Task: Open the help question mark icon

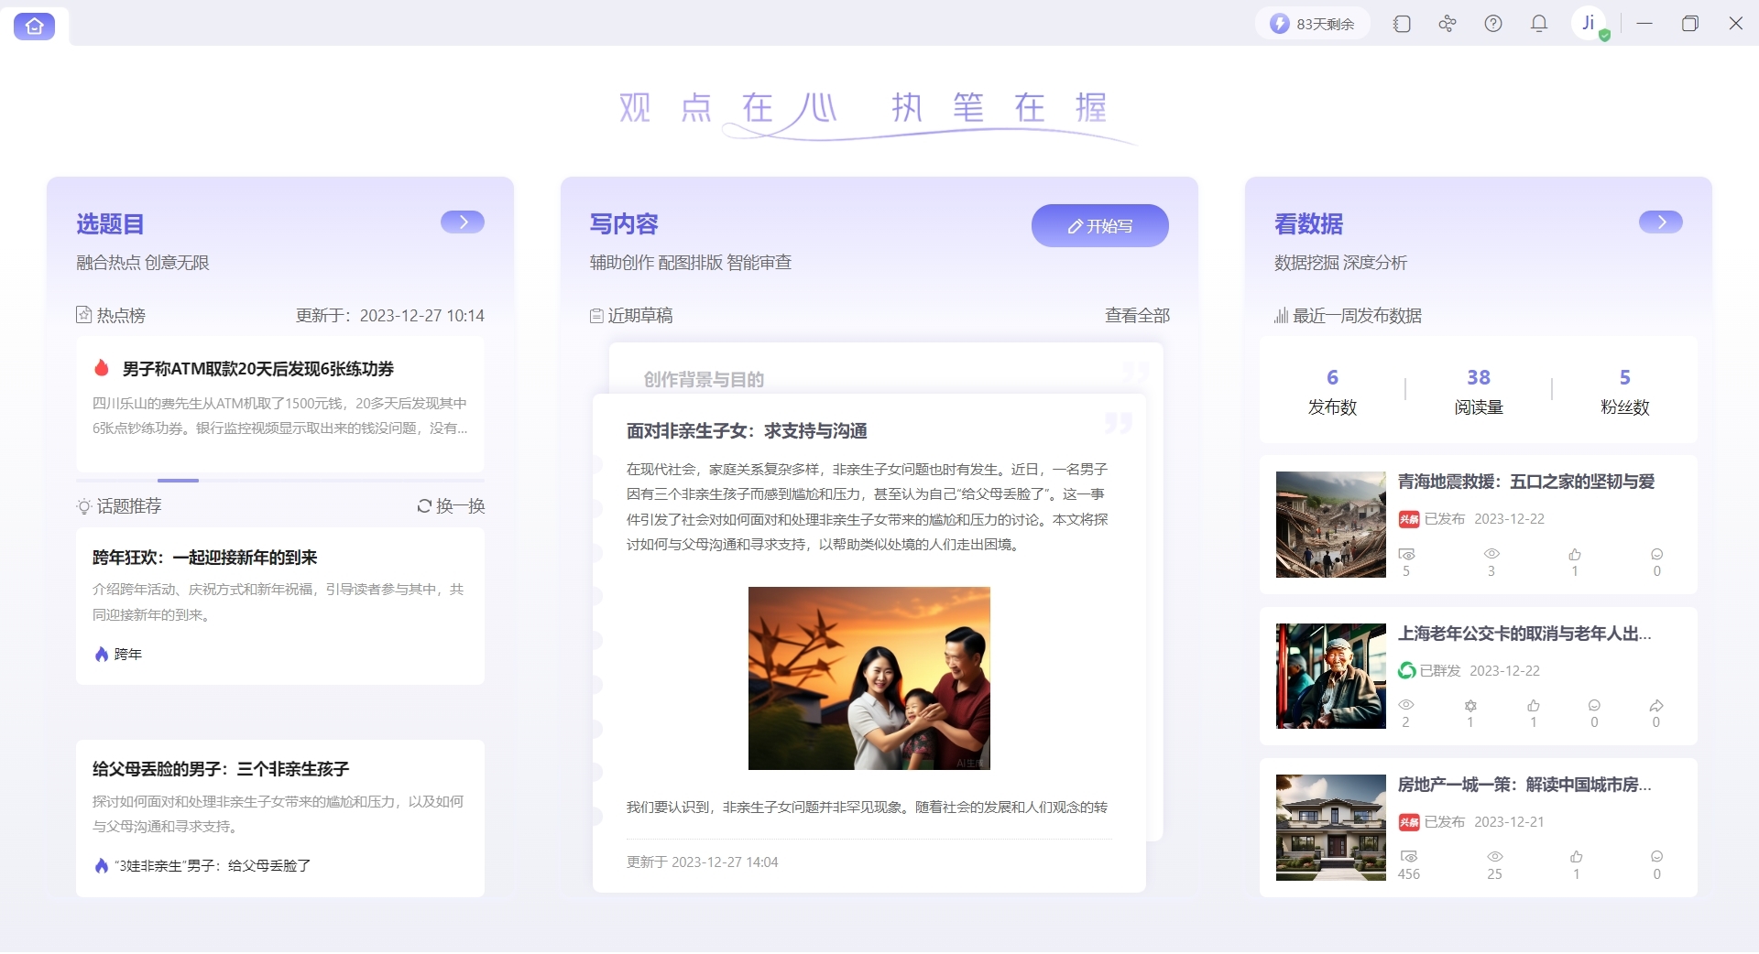Action: (1493, 24)
